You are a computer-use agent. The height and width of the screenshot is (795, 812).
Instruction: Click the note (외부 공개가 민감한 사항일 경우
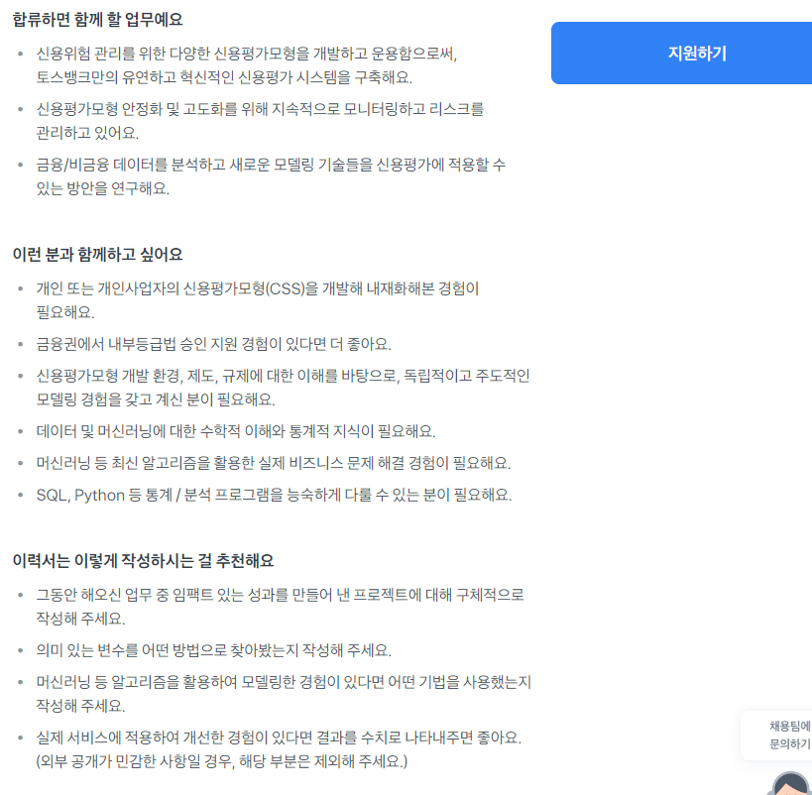pyautogui.click(x=222, y=761)
